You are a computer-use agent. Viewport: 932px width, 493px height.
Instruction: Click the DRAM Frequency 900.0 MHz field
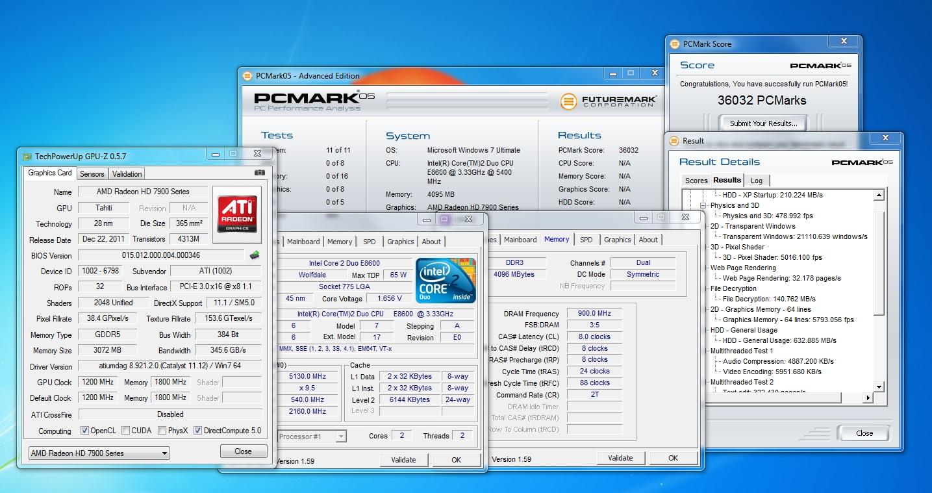(x=594, y=313)
